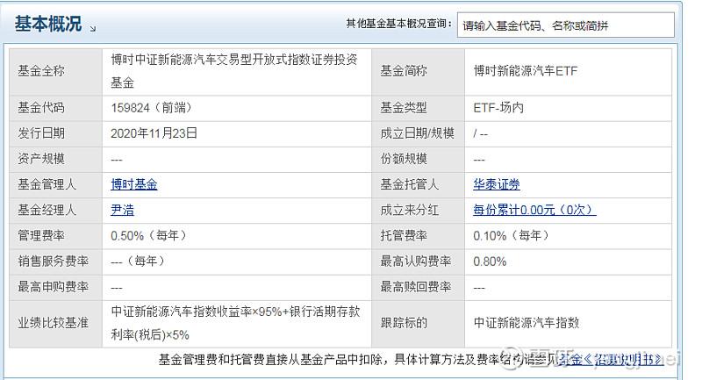Select the fund full name value text
This screenshot has height=380, width=702.
[234, 71]
